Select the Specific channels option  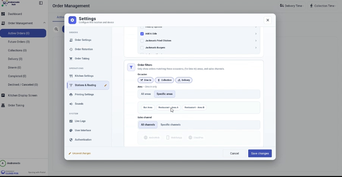[x=170, y=125]
